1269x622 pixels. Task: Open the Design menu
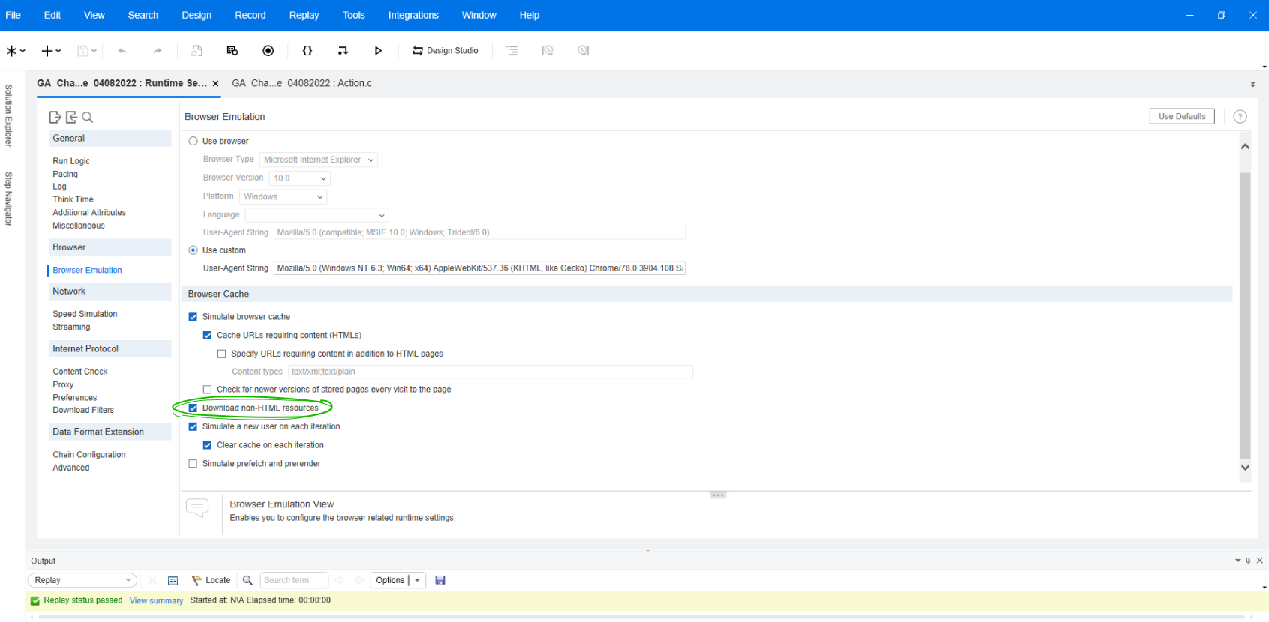196,15
